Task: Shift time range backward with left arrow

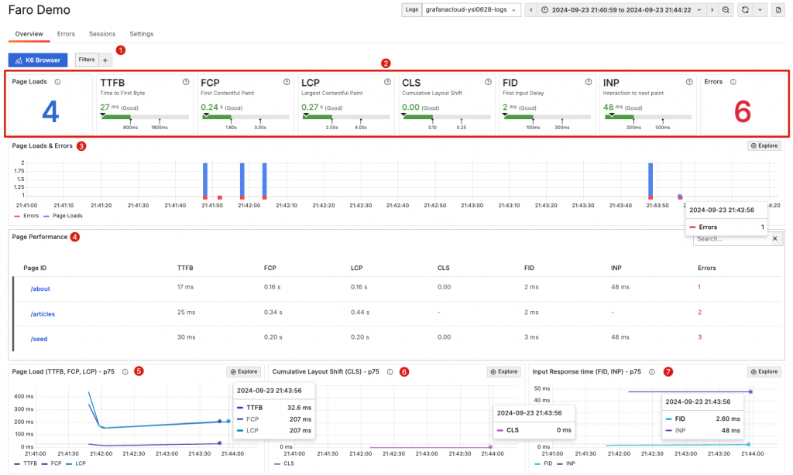Action: coord(530,9)
